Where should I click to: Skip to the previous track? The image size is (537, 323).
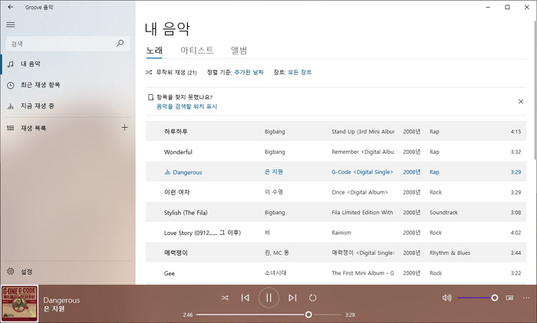(245, 298)
